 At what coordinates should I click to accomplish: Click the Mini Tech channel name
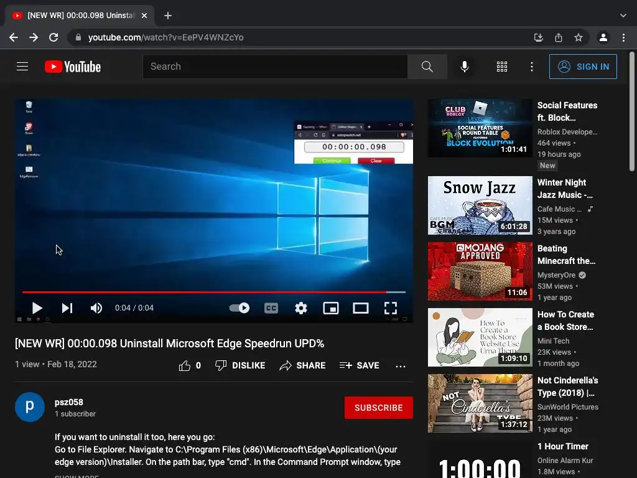click(553, 341)
